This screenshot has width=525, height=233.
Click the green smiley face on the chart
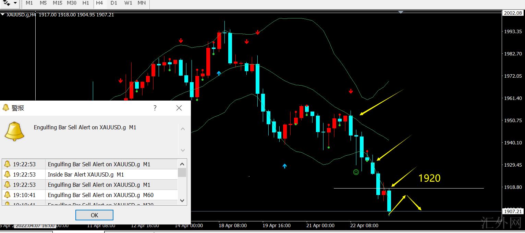(356, 172)
